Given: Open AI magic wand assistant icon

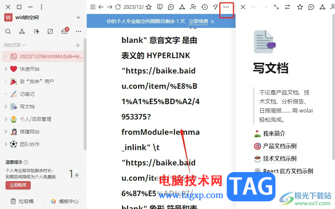Looking at the screenshot, I should click(x=215, y=7).
